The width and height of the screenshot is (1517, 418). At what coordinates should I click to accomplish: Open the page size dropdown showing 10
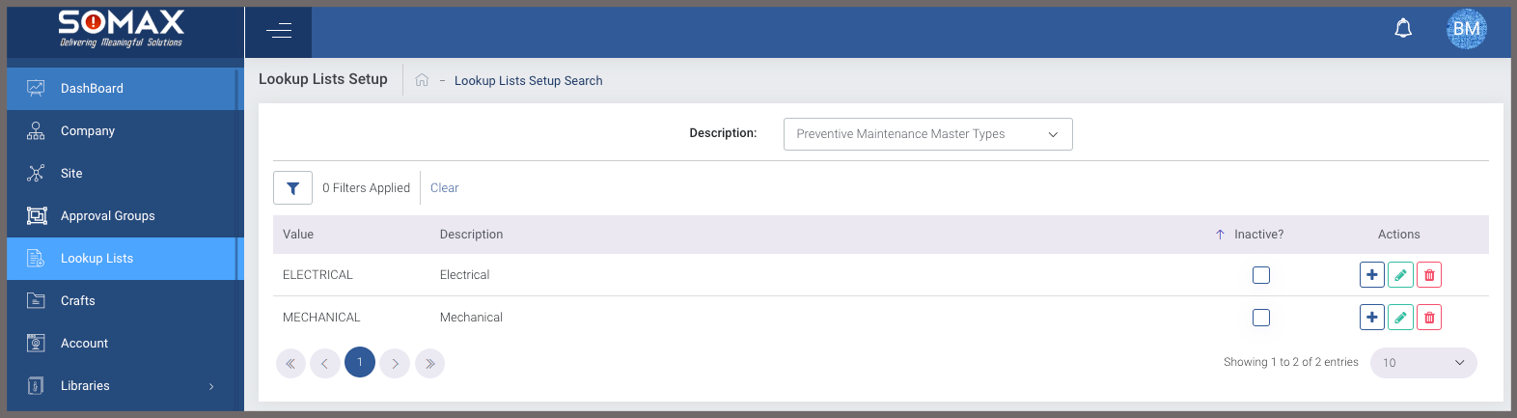pos(1423,363)
